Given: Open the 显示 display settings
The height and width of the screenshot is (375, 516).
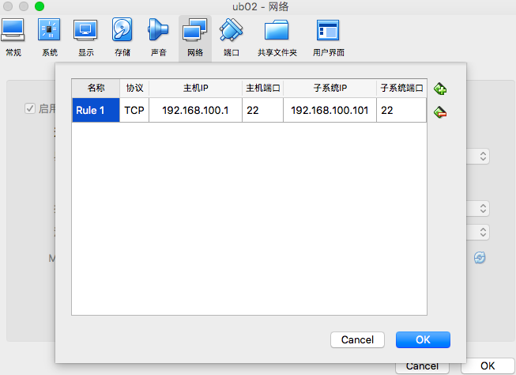Looking at the screenshot, I should click(85, 37).
